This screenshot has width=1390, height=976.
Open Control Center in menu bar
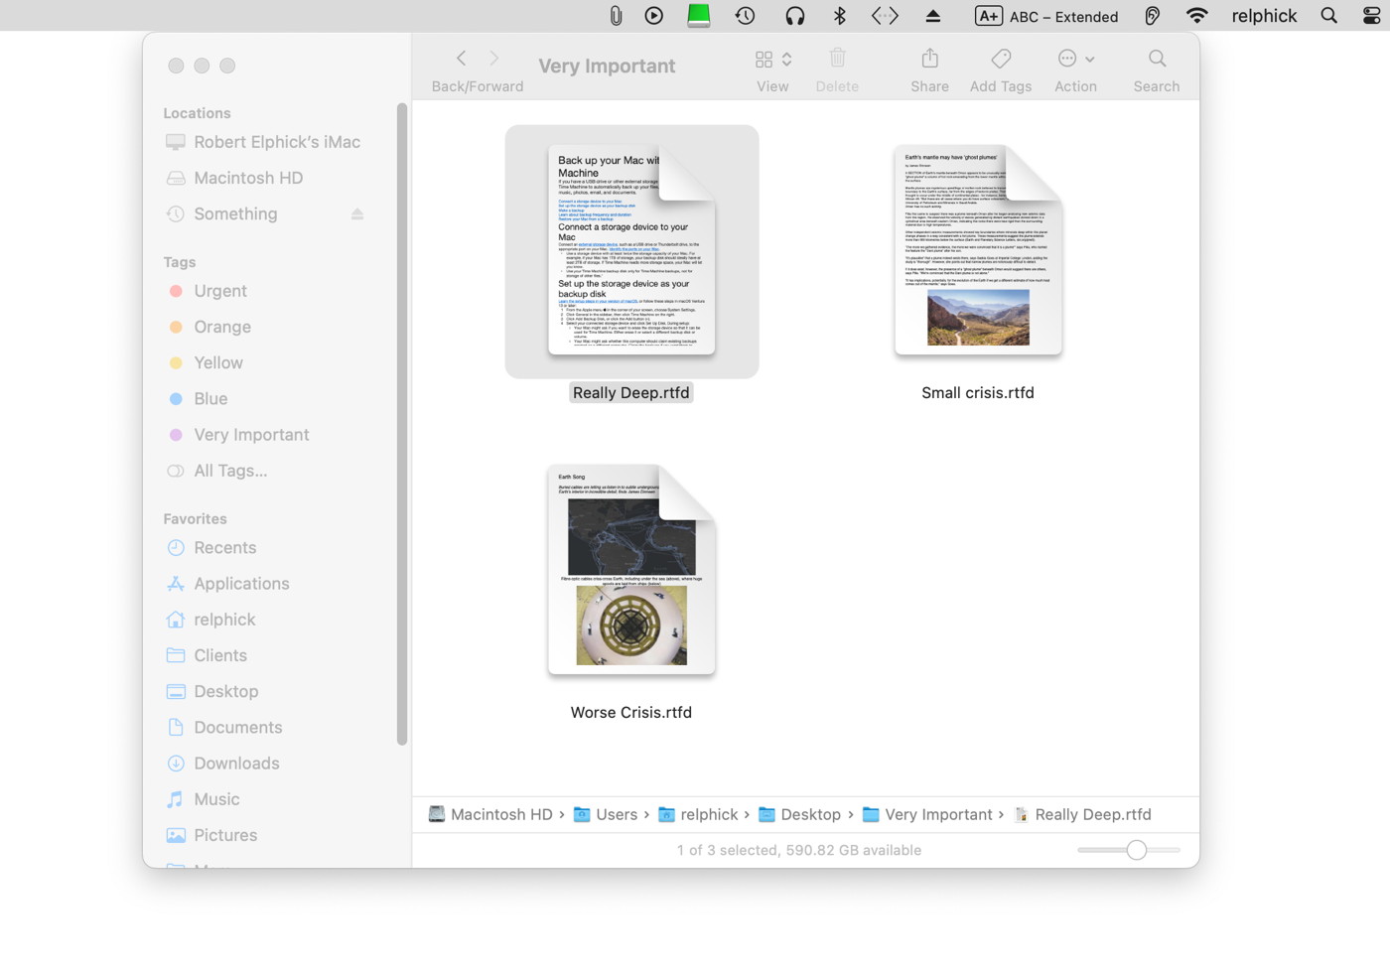tap(1371, 16)
